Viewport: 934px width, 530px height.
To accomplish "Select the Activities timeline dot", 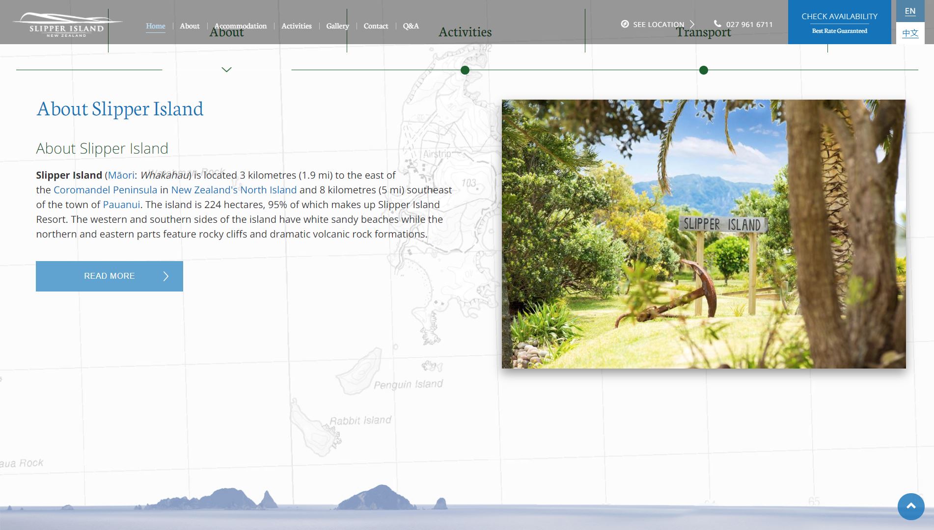I will [x=465, y=70].
